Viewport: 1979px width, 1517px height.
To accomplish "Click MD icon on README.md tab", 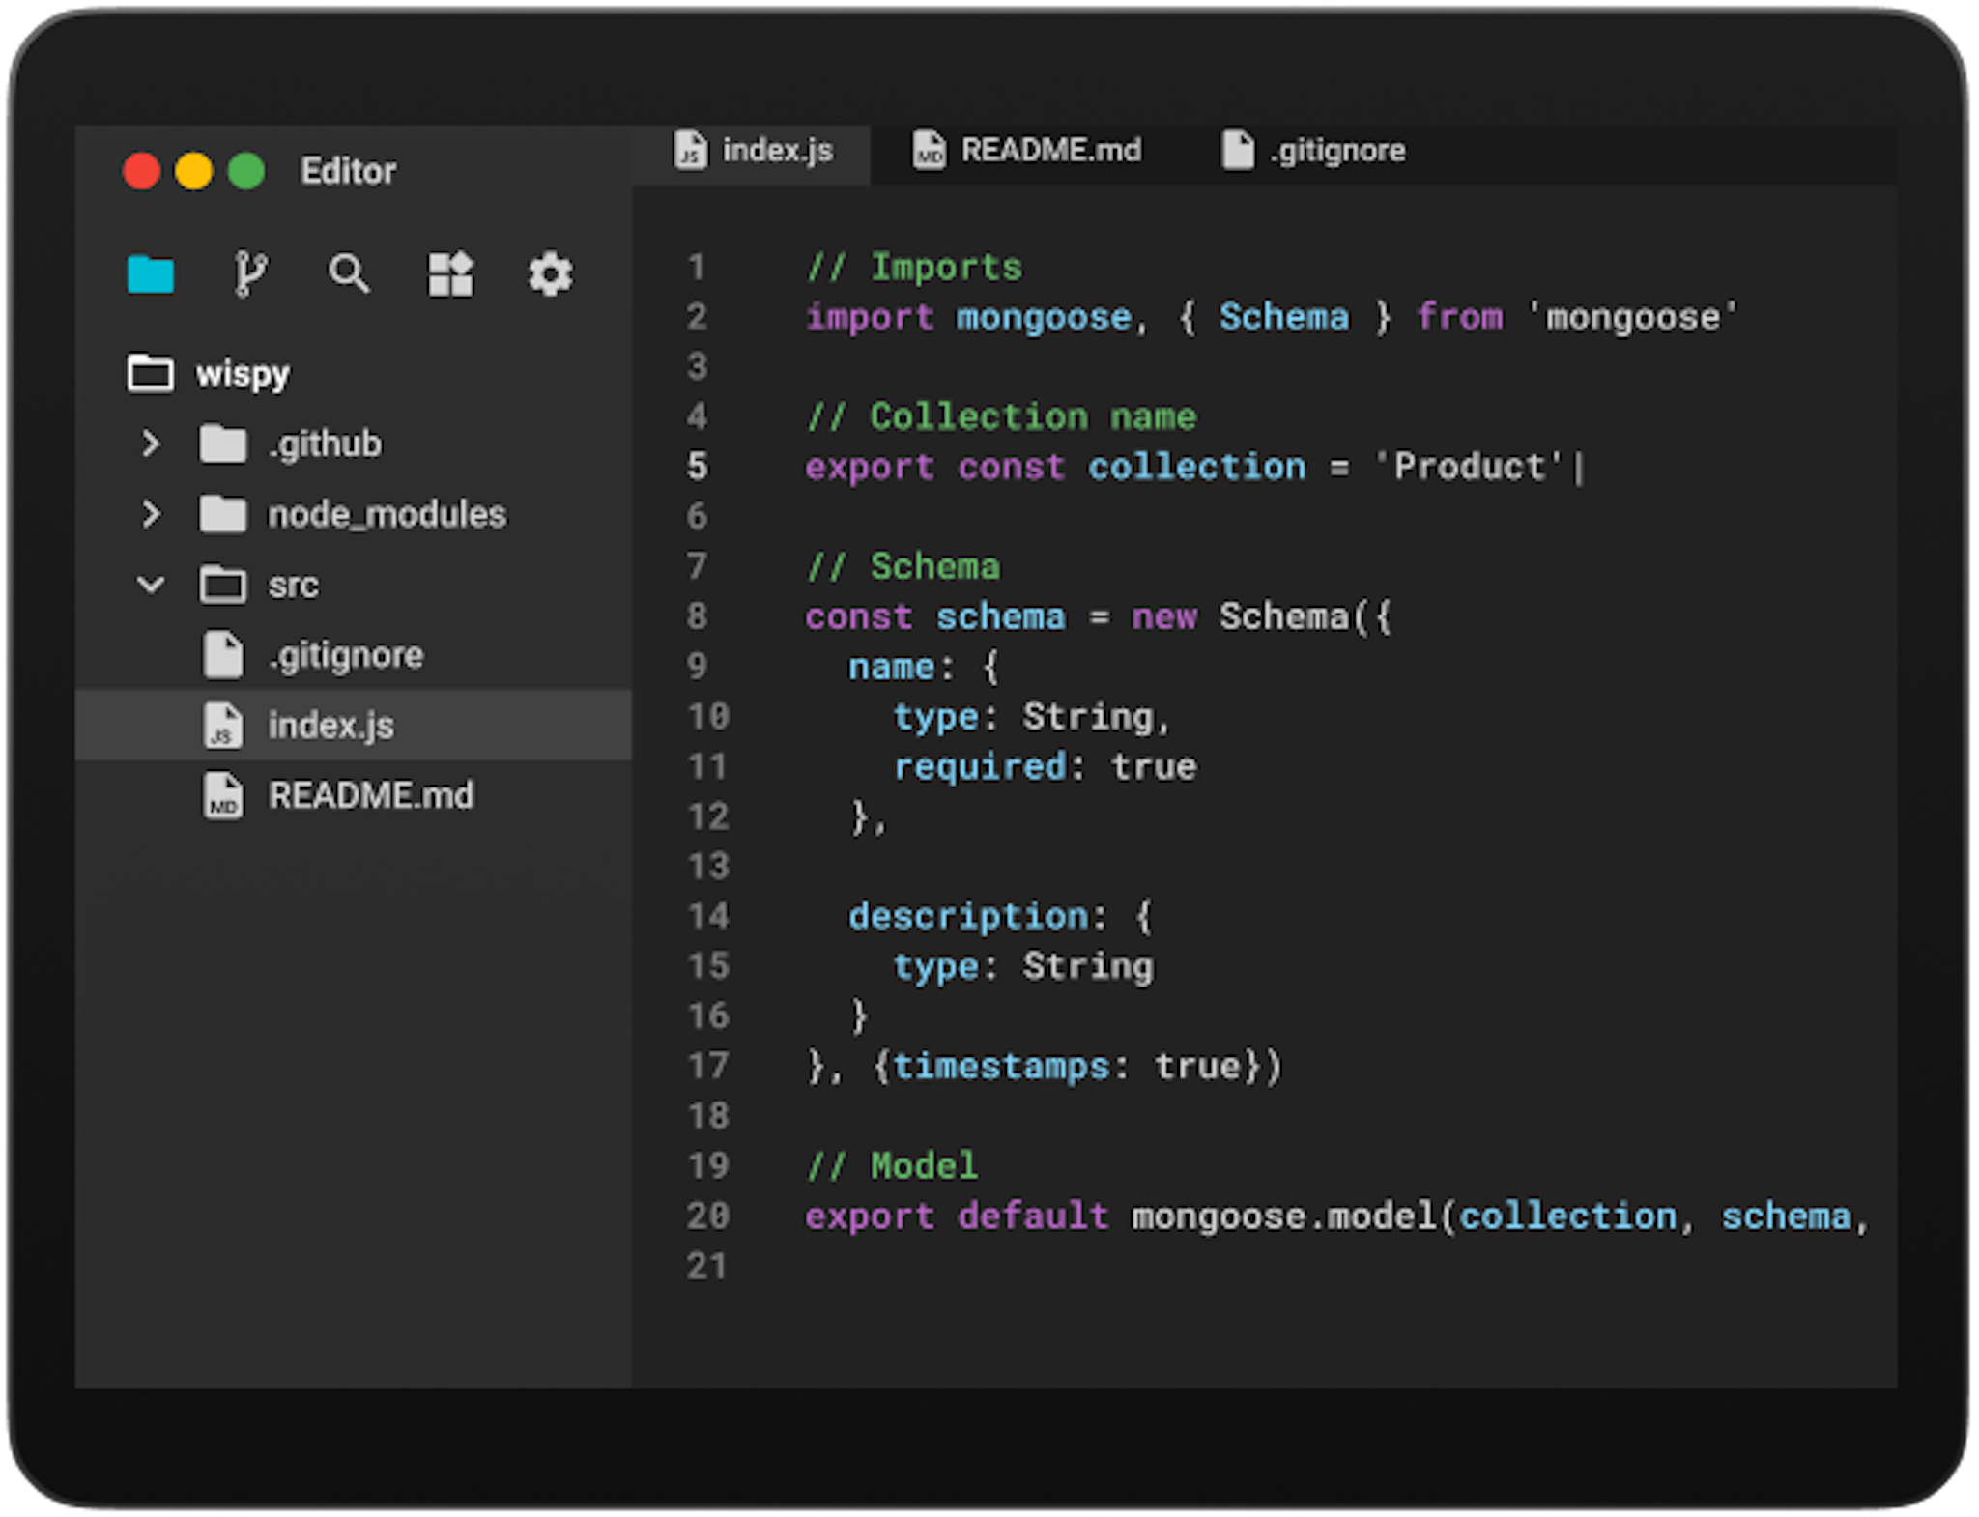I will (929, 150).
